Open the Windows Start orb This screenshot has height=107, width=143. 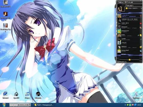click(x=4, y=105)
